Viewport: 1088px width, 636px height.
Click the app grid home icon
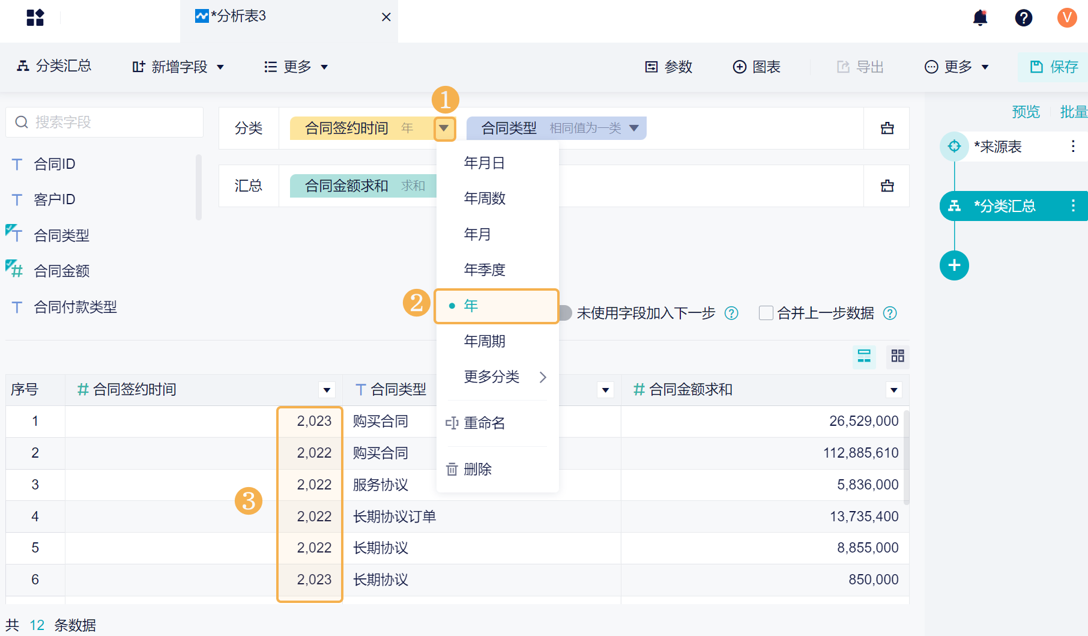point(35,17)
